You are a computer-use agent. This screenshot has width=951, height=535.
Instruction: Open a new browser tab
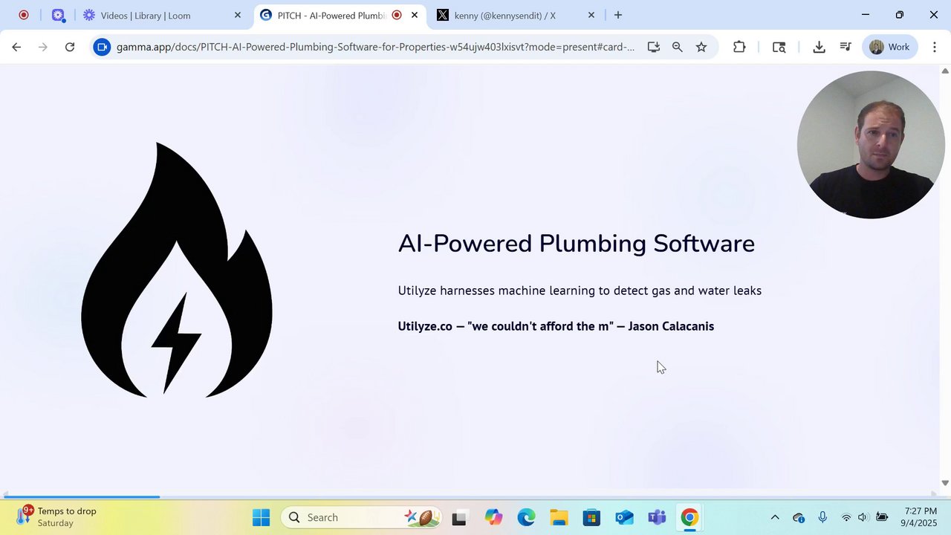pos(618,15)
